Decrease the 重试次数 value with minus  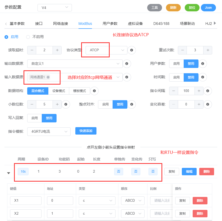182,50
